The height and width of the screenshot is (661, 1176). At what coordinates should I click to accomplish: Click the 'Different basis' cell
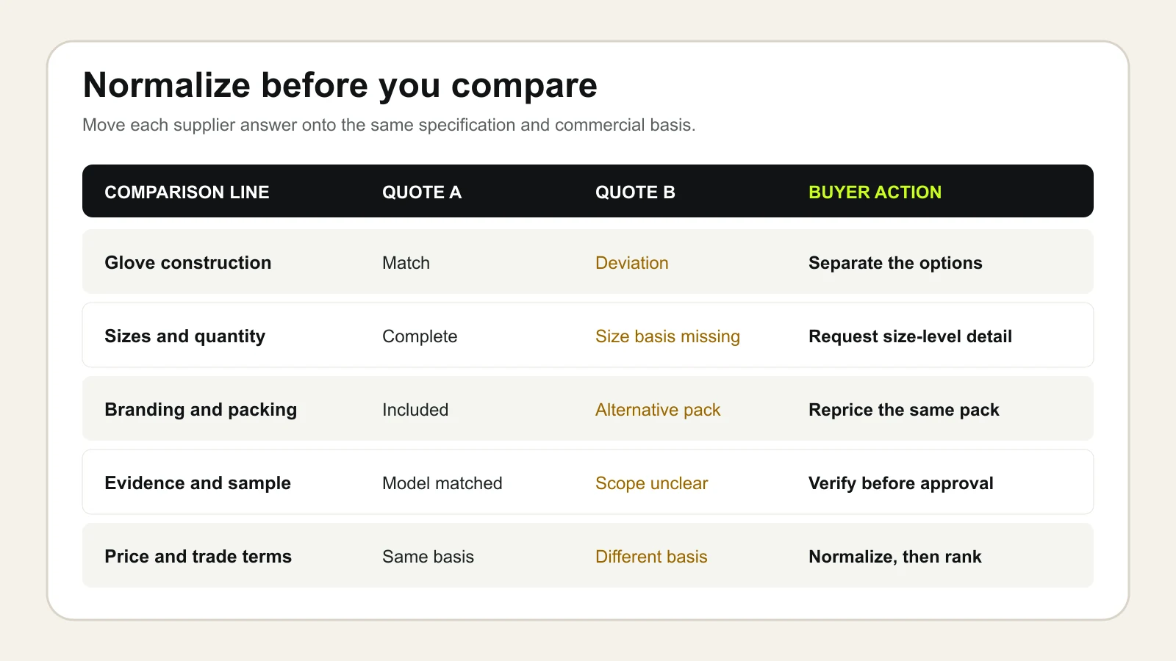point(651,557)
